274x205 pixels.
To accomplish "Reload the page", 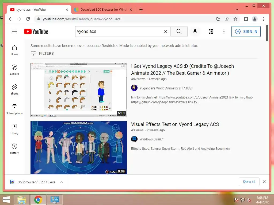I will point(28,19).
